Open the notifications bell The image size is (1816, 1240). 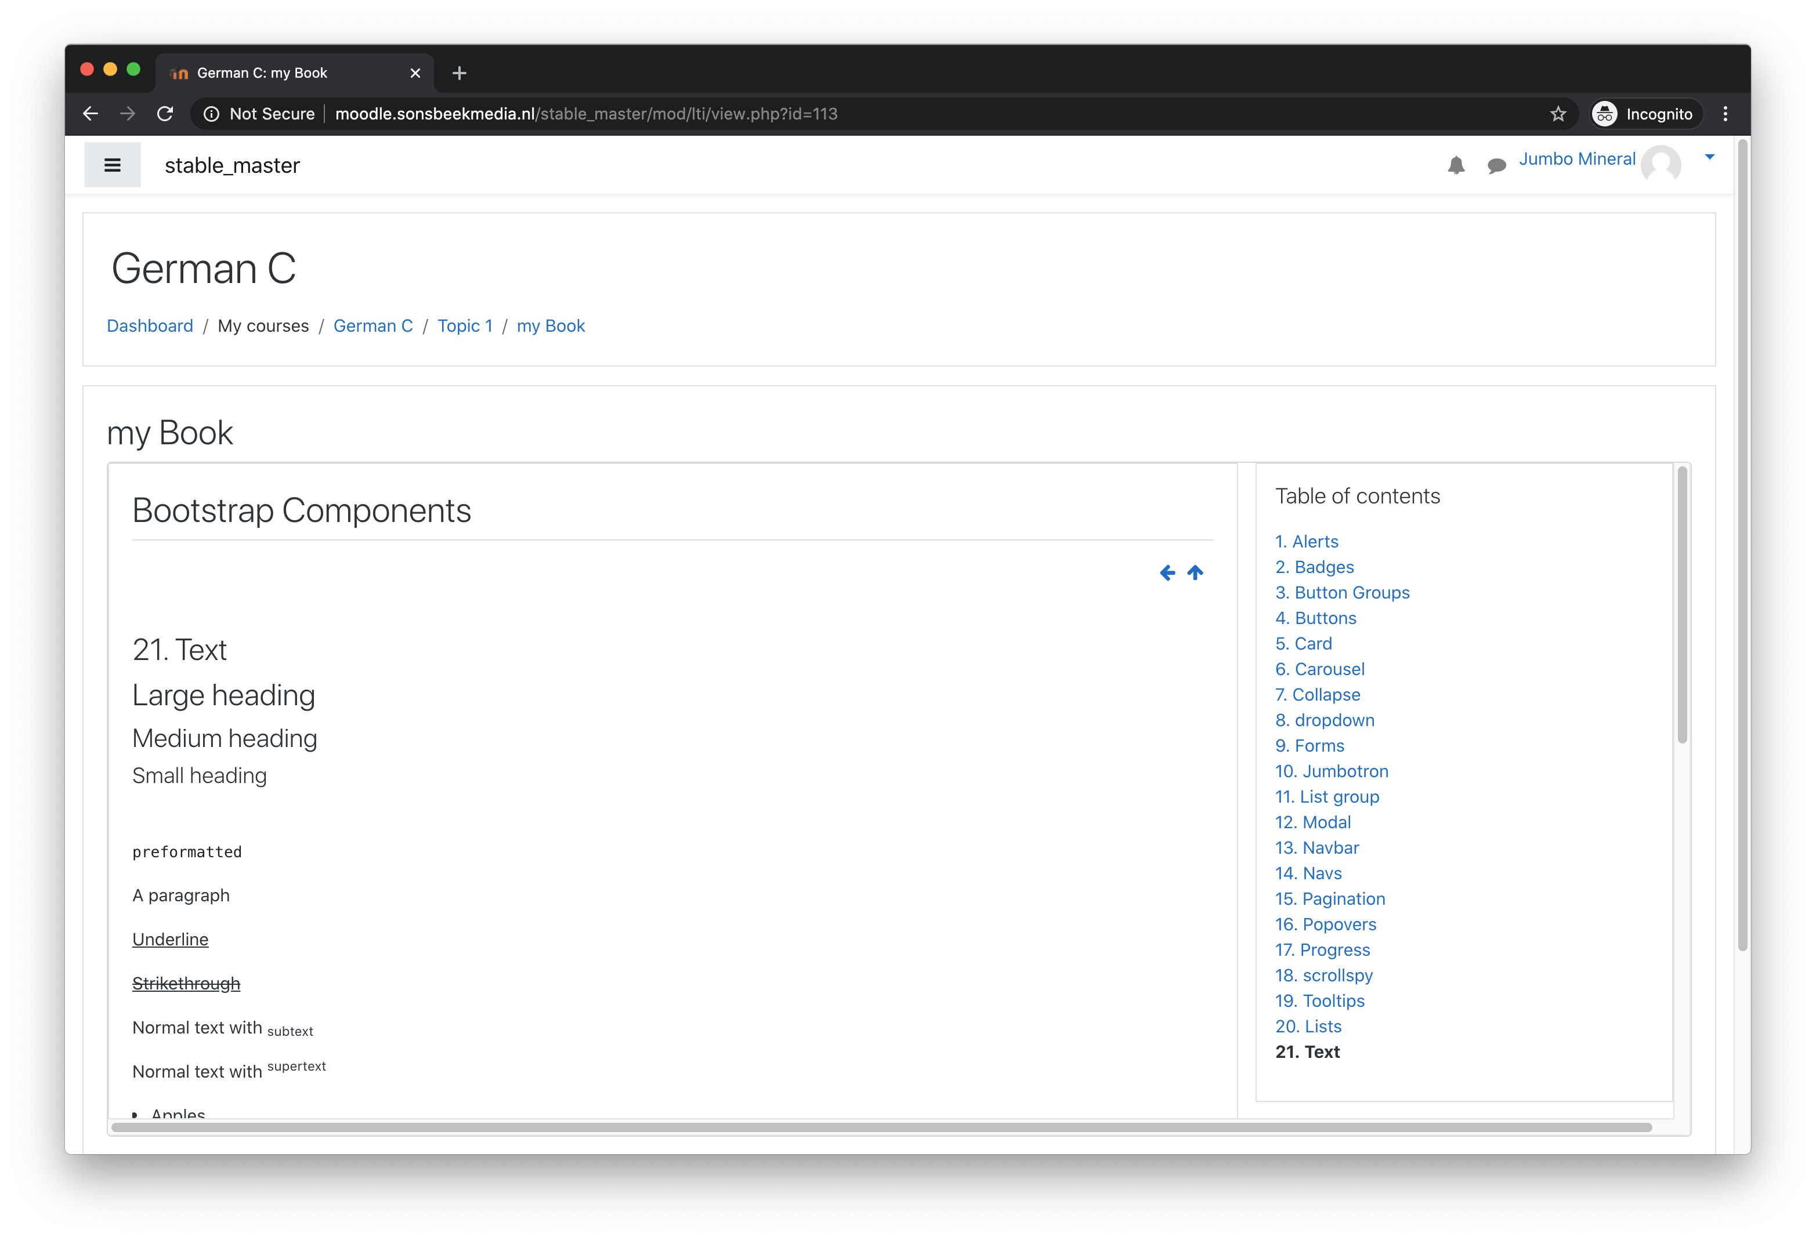pyautogui.click(x=1456, y=165)
